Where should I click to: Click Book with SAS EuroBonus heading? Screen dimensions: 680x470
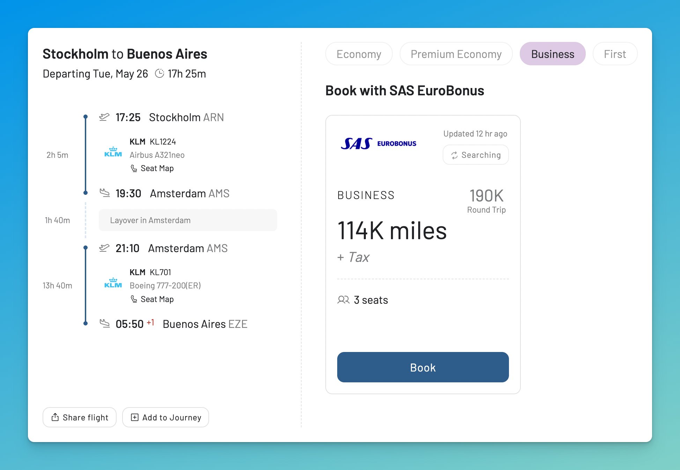405,90
